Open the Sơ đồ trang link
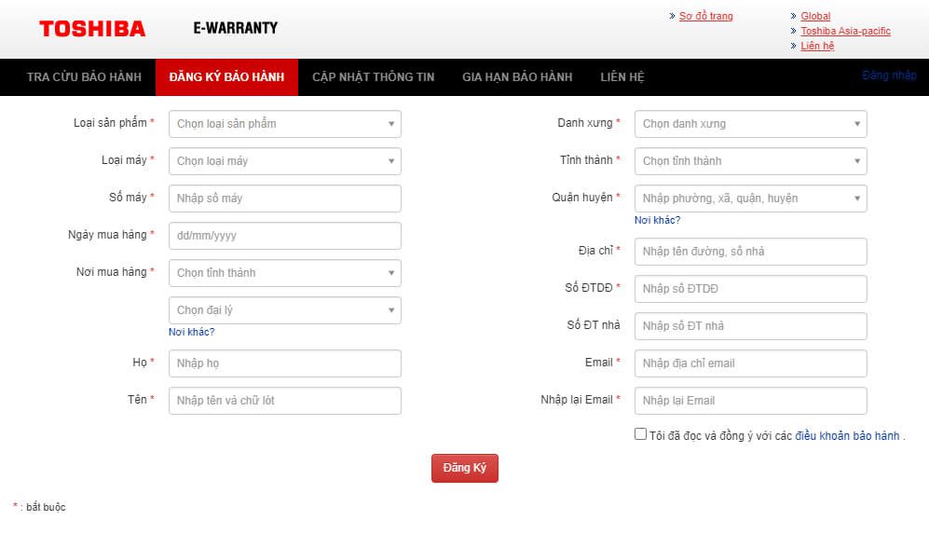The width and height of the screenshot is (929, 548). (705, 16)
